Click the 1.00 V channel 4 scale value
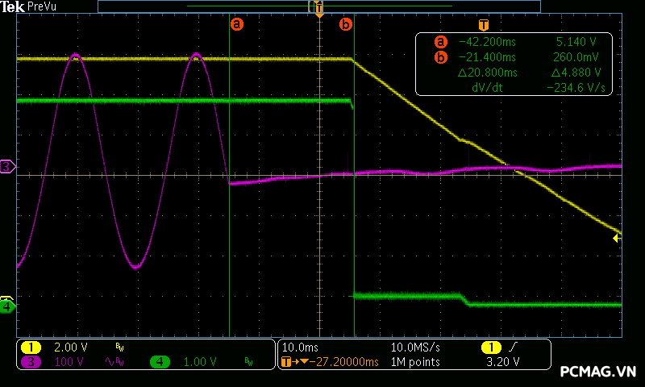Image resolution: width=645 pixels, height=387 pixels. click(200, 362)
